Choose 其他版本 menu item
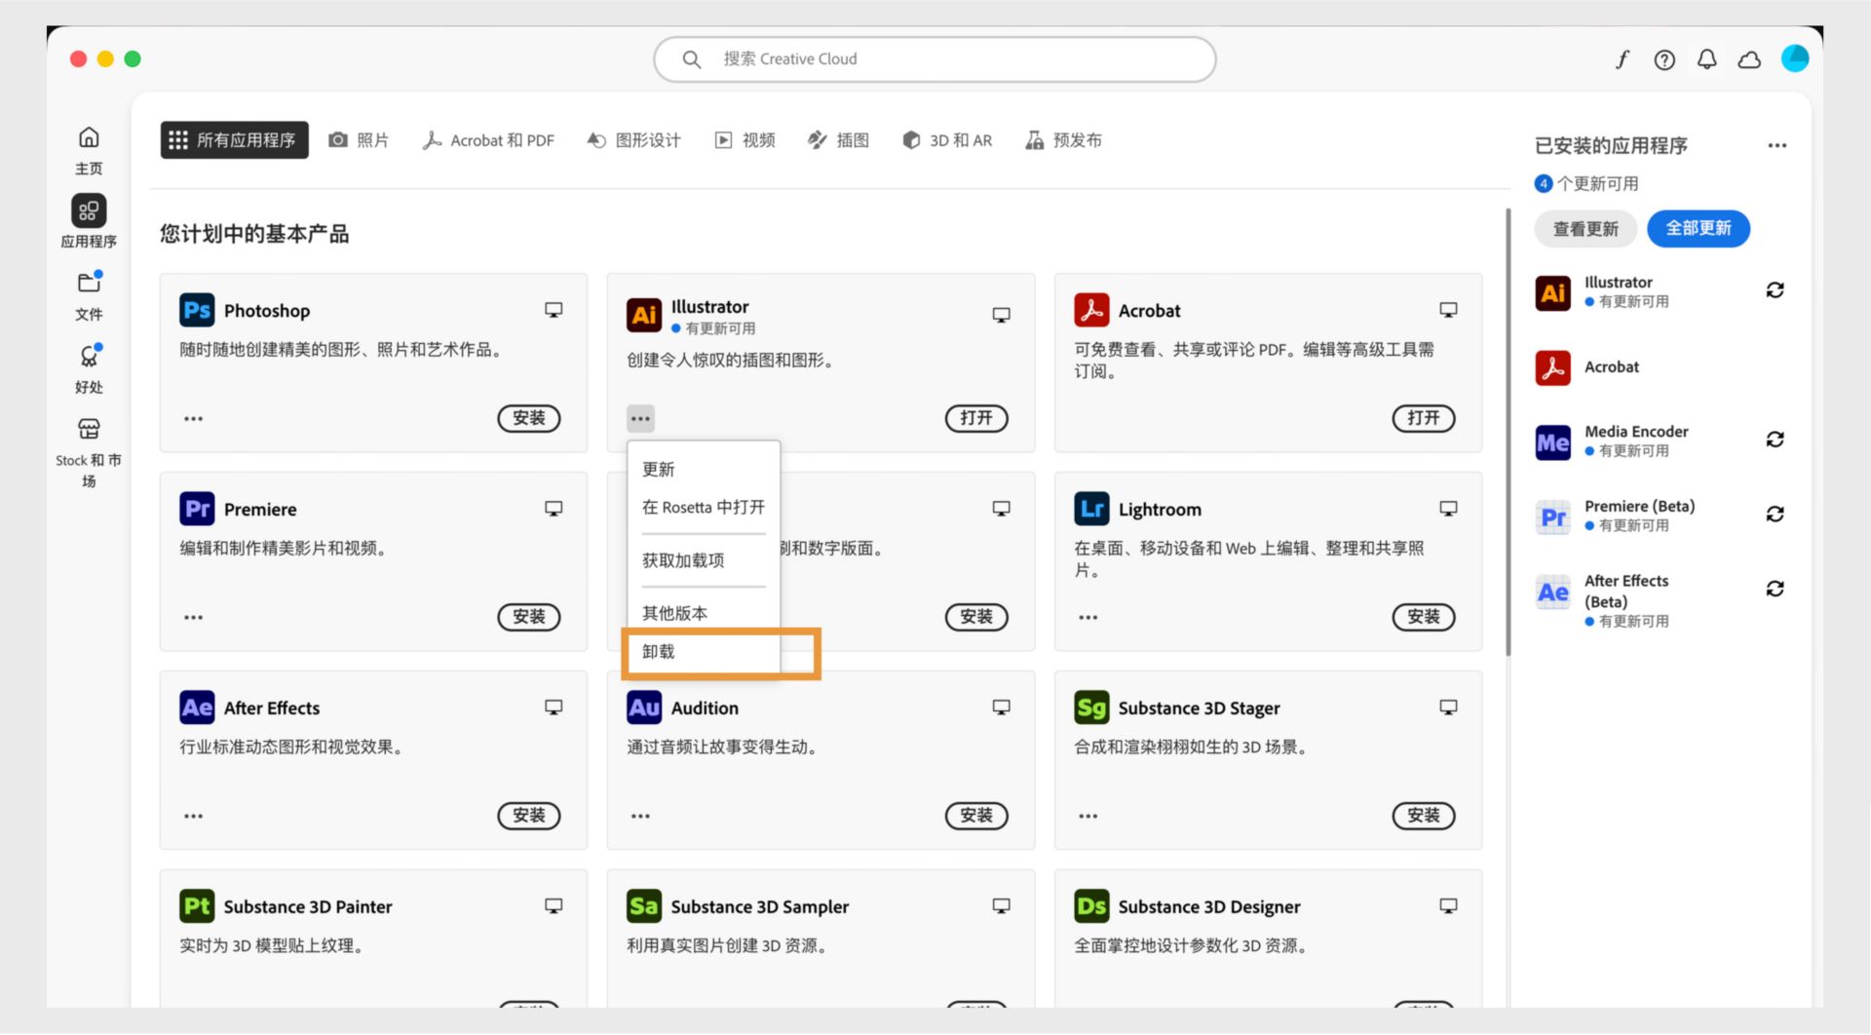This screenshot has height=1035, width=1871. (702, 613)
